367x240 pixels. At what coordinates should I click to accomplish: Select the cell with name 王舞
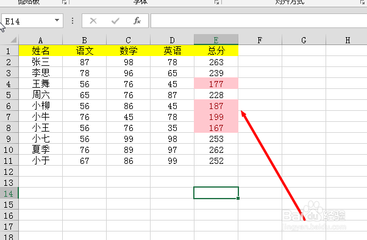(41, 83)
